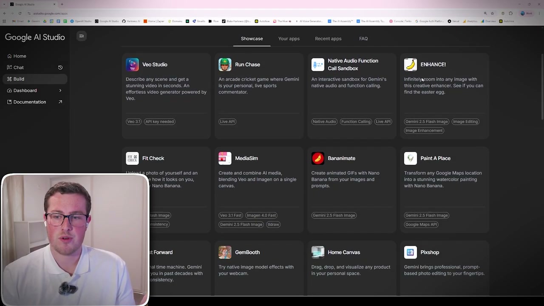
Task: Open the Home | Zapier bookmark
Action: [154, 21]
